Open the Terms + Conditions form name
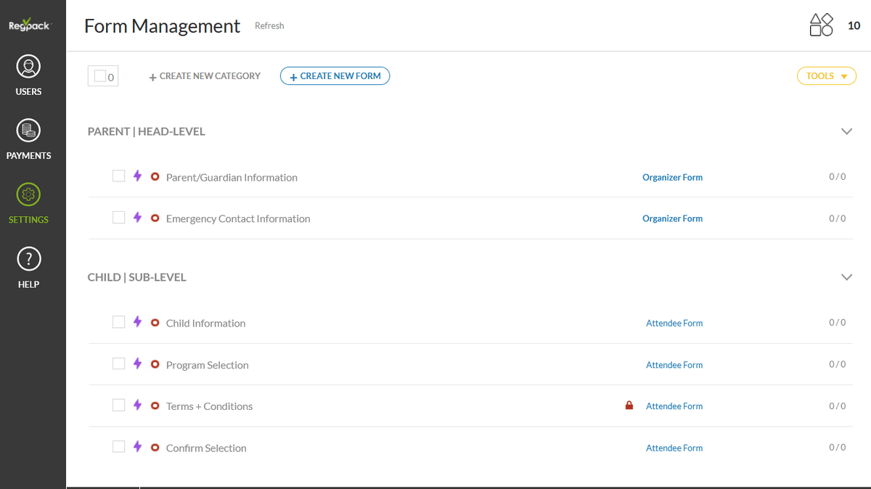The width and height of the screenshot is (871, 489). 209,406
